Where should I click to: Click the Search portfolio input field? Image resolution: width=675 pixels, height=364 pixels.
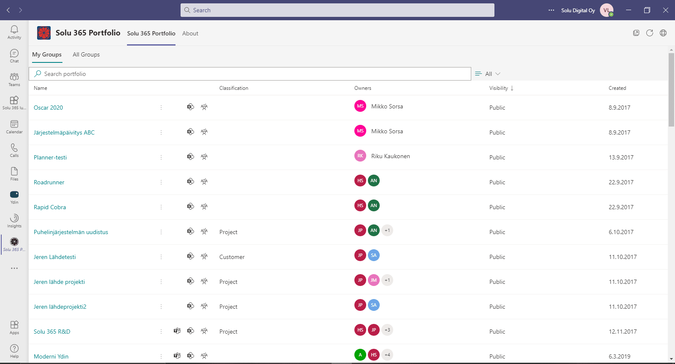(250, 74)
